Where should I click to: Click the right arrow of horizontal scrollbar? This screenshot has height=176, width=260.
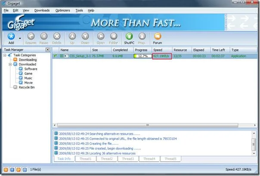coord(255,125)
